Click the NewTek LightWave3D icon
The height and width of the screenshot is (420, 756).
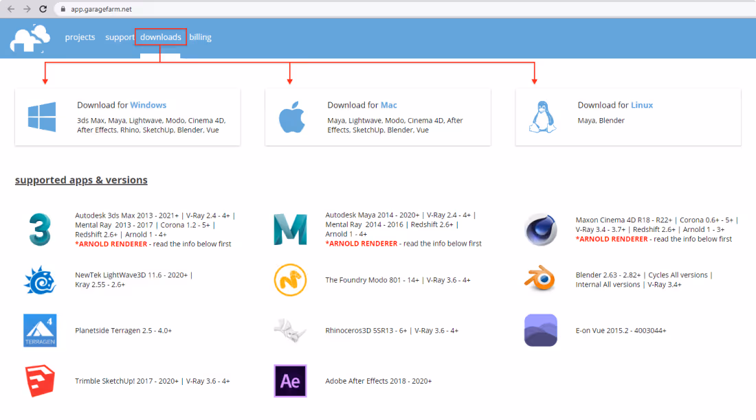click(x=40, y=280)
